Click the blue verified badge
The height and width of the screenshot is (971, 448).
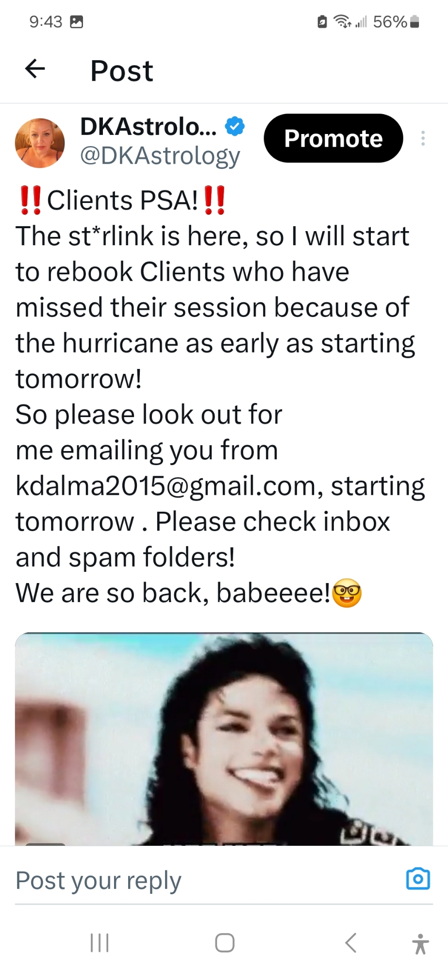[x=235, y=127]
